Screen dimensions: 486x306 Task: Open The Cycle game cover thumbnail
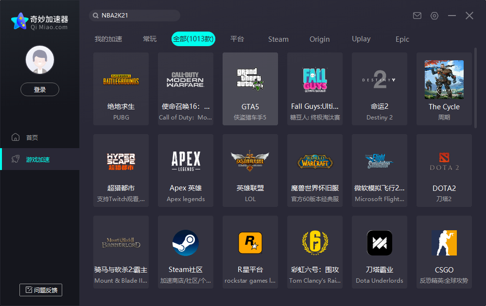click(444, 80)
